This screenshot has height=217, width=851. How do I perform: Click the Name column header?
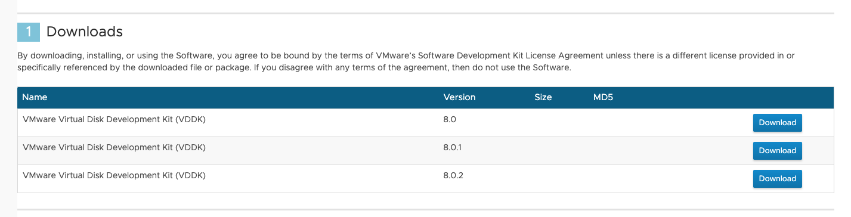coord(35,97)
